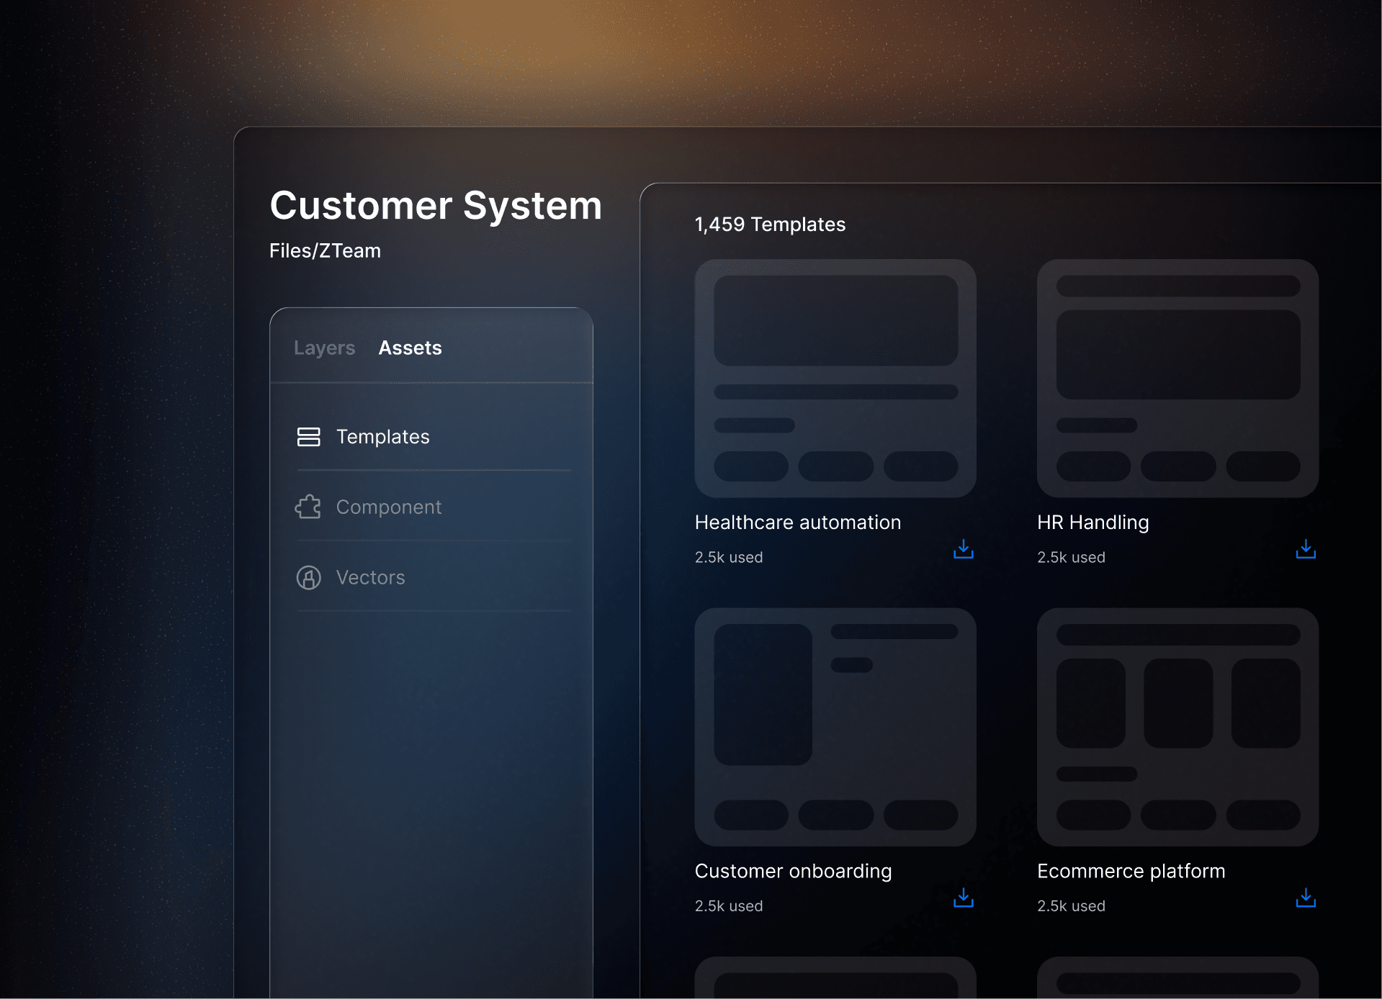Screen dimensions: 1382x999
Task: Click the 1,459 Templates count
Action: tap(770, 225)
